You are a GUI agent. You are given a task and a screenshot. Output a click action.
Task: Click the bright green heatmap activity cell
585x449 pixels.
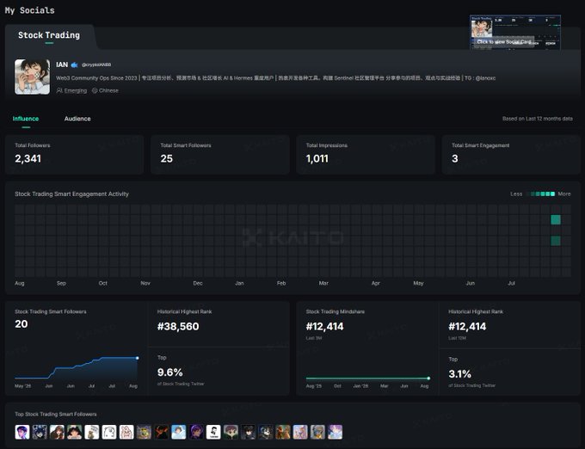pyautogui.click(x=556, y=219)
